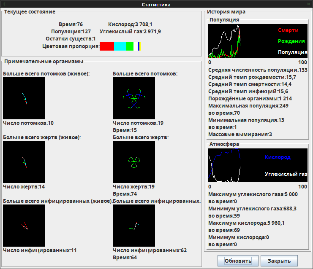Click the Время:76 value
The width and height of the screenshot is (313, 269).
click(71, 24)
